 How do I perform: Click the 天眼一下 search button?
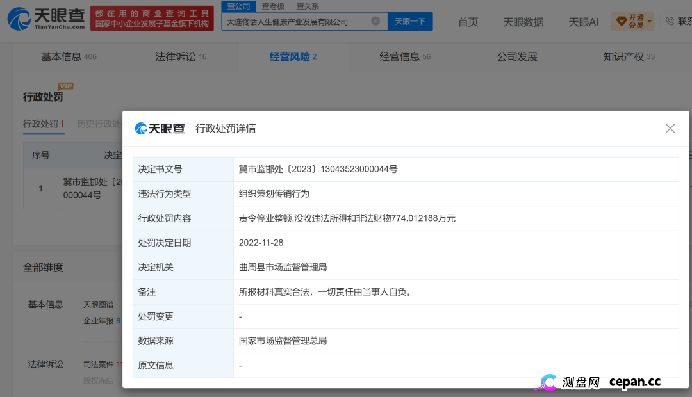[x=410, y=22]
